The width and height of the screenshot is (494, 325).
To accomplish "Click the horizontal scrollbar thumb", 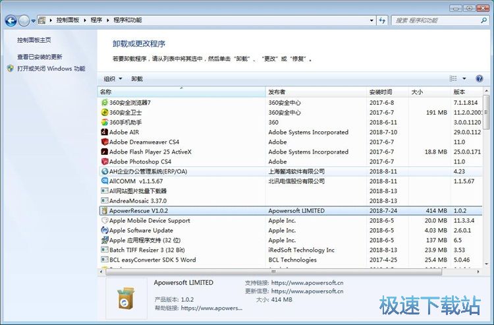I will click(x=273, y=272).
